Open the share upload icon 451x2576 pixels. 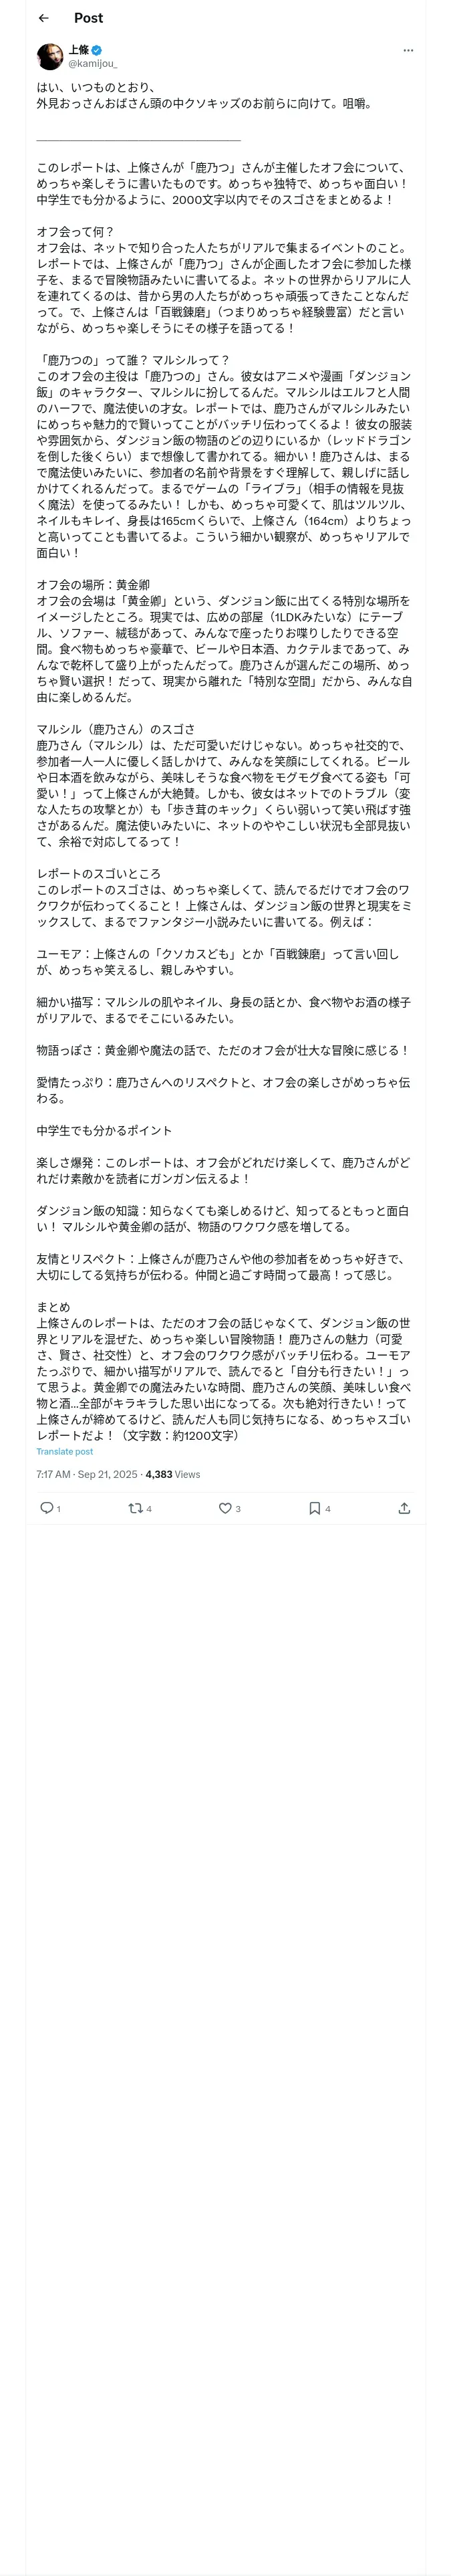[404, 1508]
